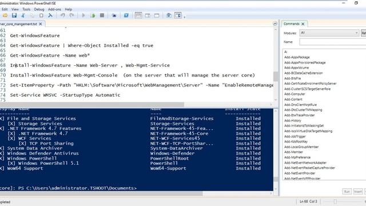366x206 pixels.
Task: Click the console prompt line ending Documents>
Action: click(x=68, y=188)
